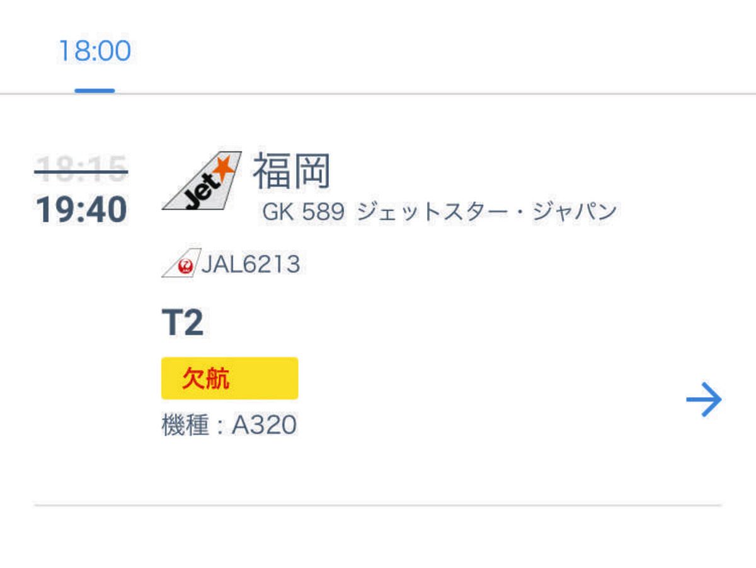The width and height of the screenshot is (756, 568).
Task: Select the 18:00 time tab
Action: coord(94,50)
